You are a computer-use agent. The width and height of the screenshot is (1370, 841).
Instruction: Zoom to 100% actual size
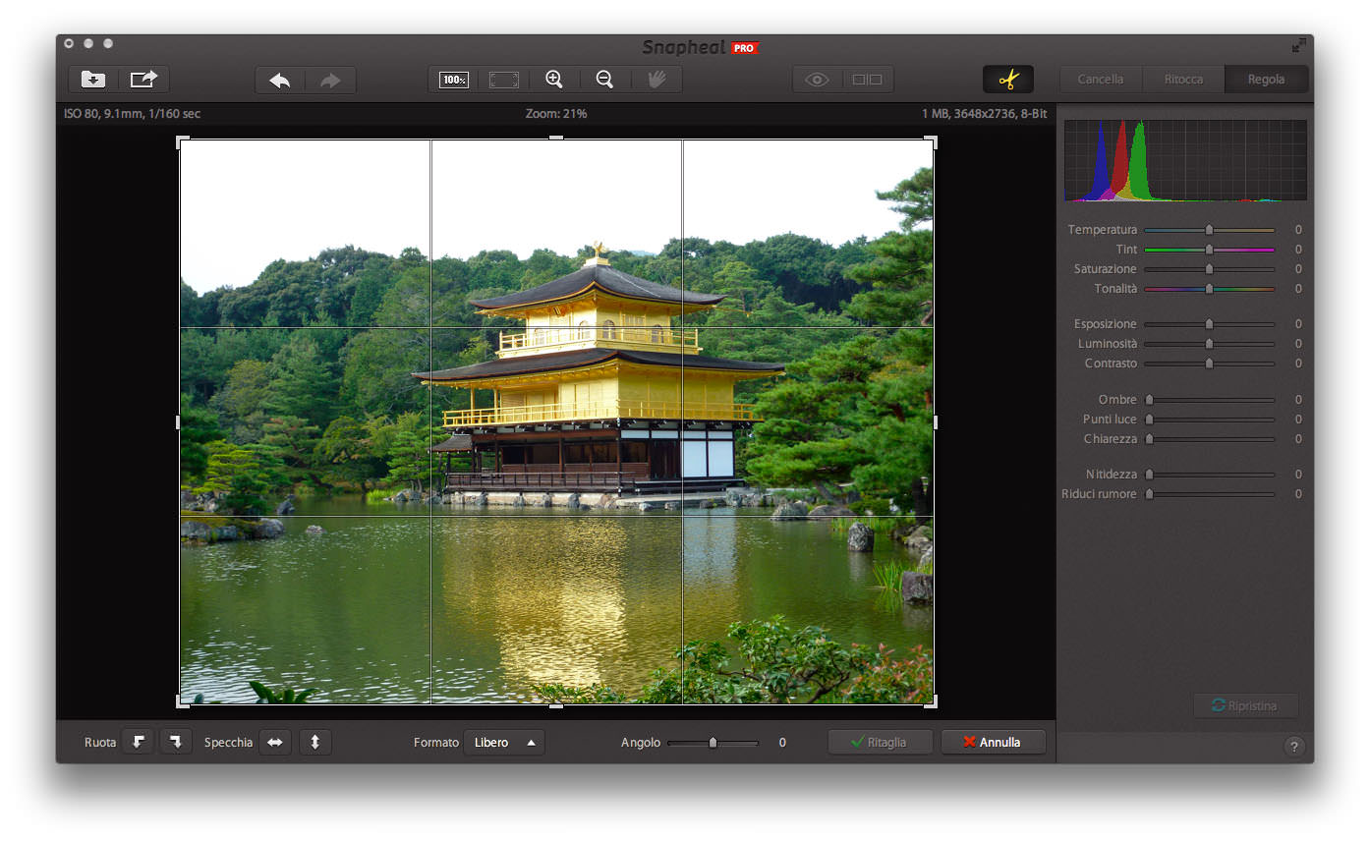pos(453,81)
